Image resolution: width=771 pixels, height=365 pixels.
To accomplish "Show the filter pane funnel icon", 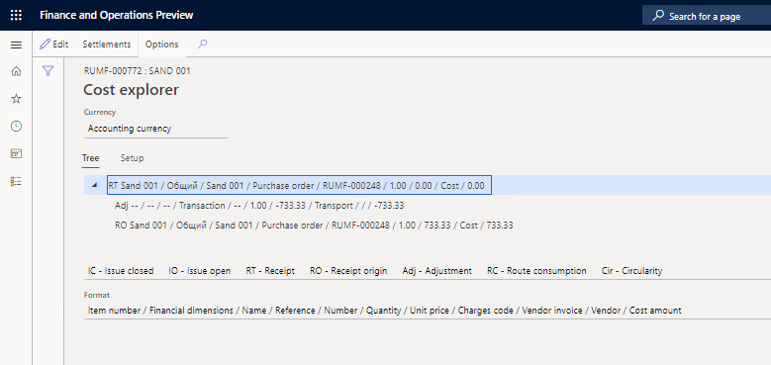I will 48,71.
